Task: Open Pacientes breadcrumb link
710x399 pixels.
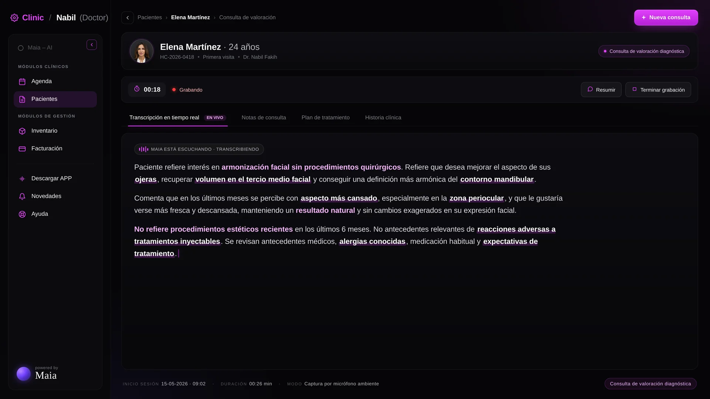Action: 149,17
